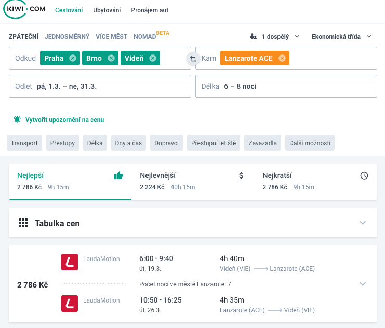Click outbound time 6:00 - 9:40
Viewport: 385px width, 328px height.
(x=156, y=258)
